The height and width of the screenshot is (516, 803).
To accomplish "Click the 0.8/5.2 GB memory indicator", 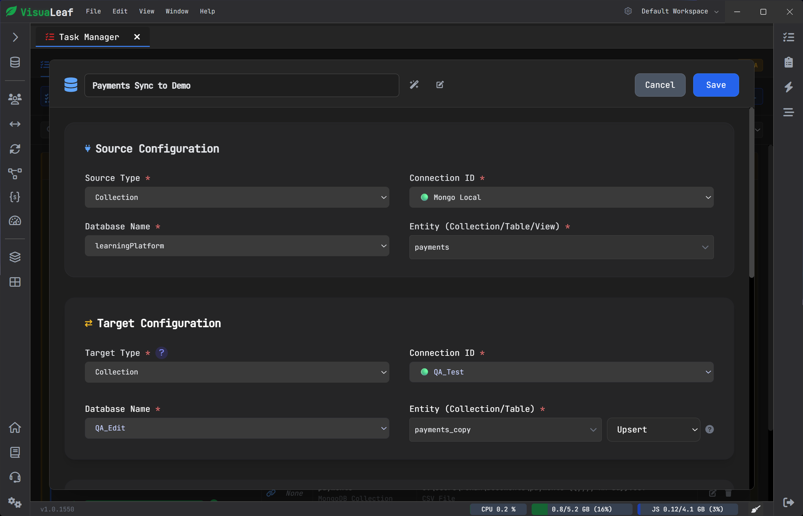I will (582, 509).
